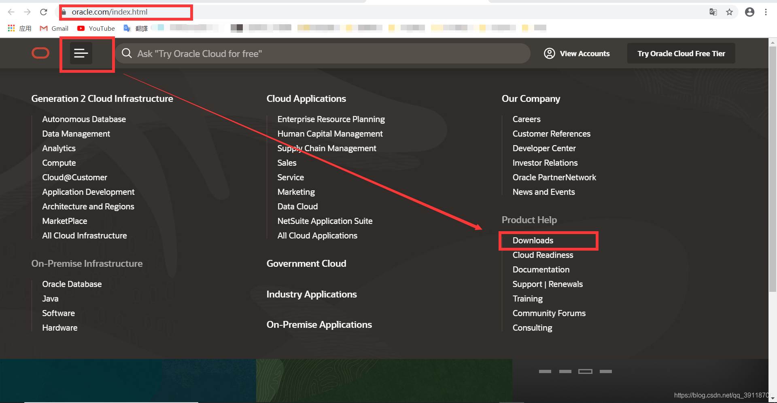Open the Apps grid bookmark

click(x=19, y=28)
